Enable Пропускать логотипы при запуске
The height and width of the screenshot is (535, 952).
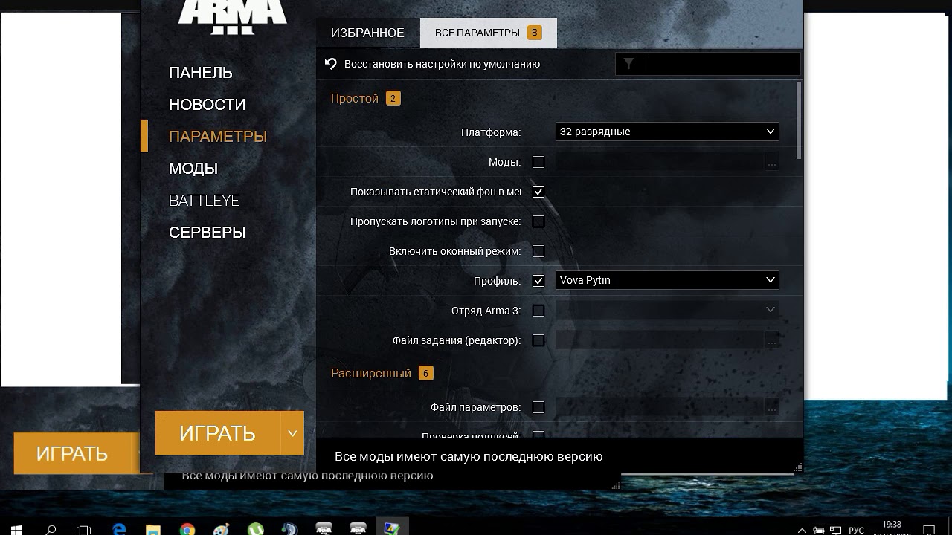(538, 221)
